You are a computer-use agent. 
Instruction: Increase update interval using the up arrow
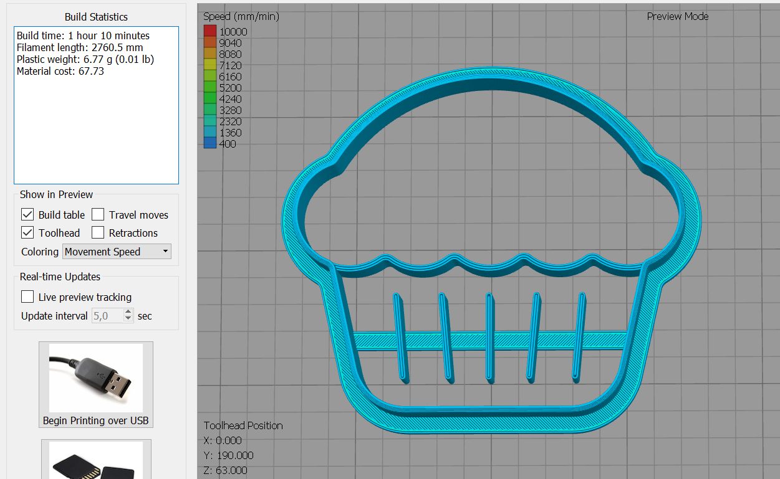128,312
